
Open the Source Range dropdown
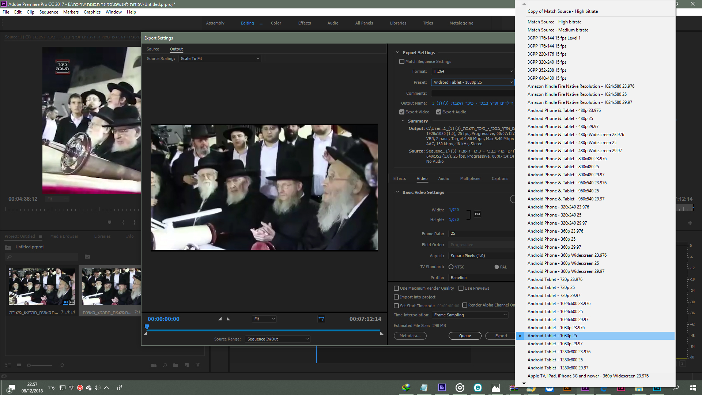point(278,339)
